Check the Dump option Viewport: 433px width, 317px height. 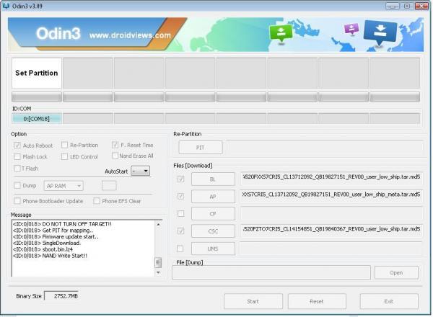point(17,185)
